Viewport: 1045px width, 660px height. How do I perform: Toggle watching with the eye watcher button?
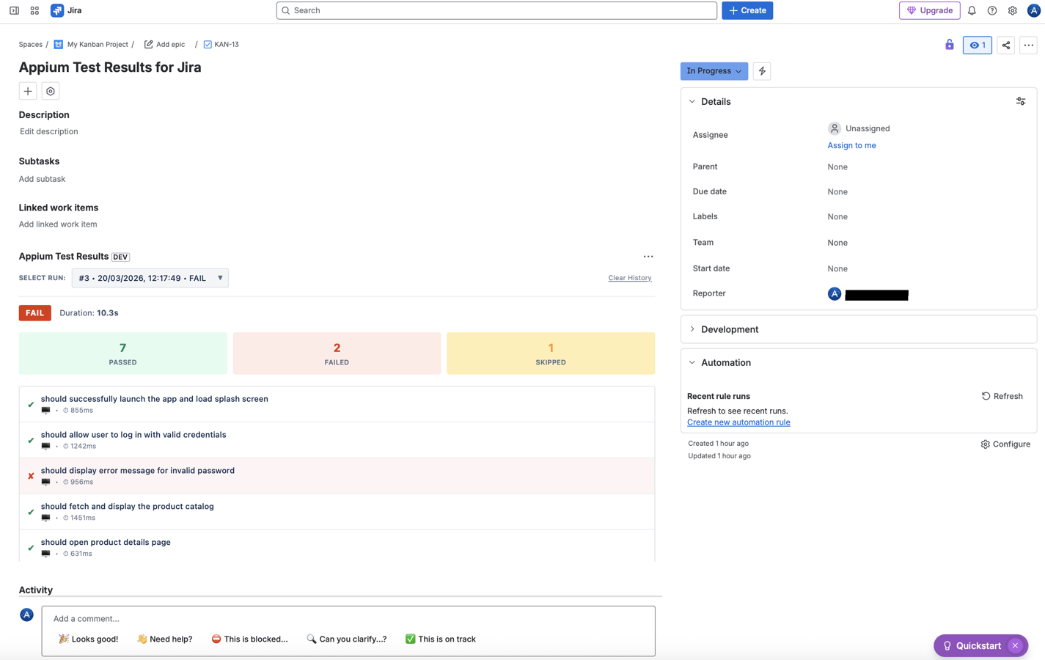pyautogui.click(x=977, y=45)
